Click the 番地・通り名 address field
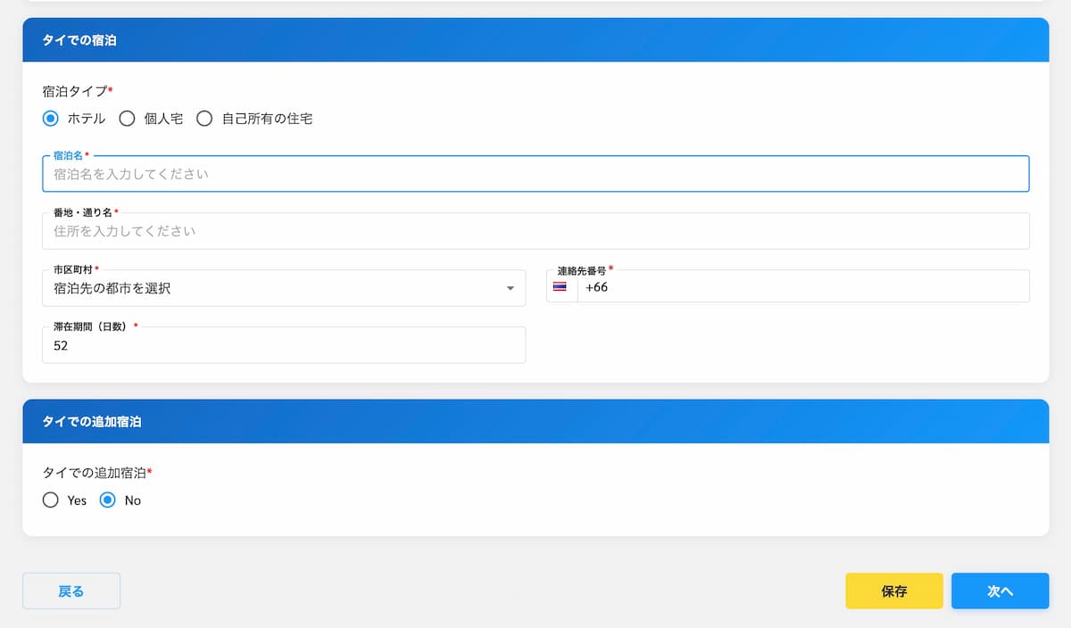The height and width of the screenshot is (628, 1071). [535, 231]
